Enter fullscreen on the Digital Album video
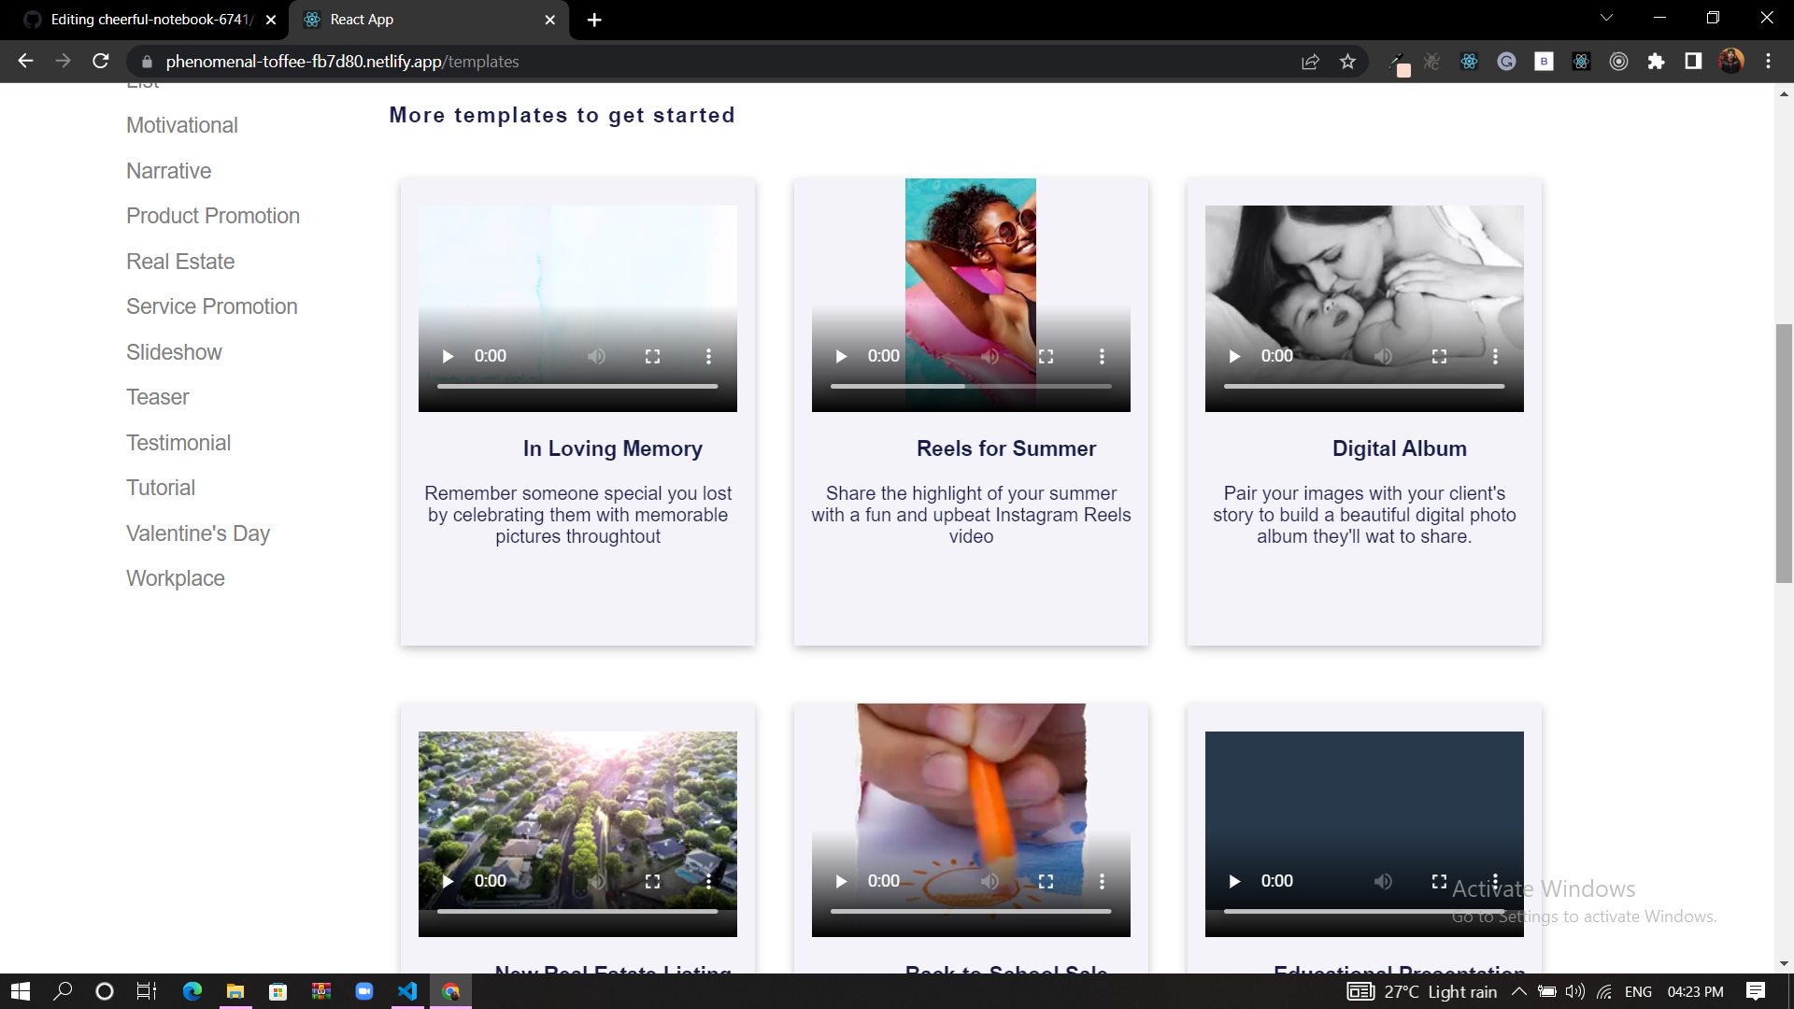The height and width of the screenshot is (1009, 1794). click(1439, 356)
